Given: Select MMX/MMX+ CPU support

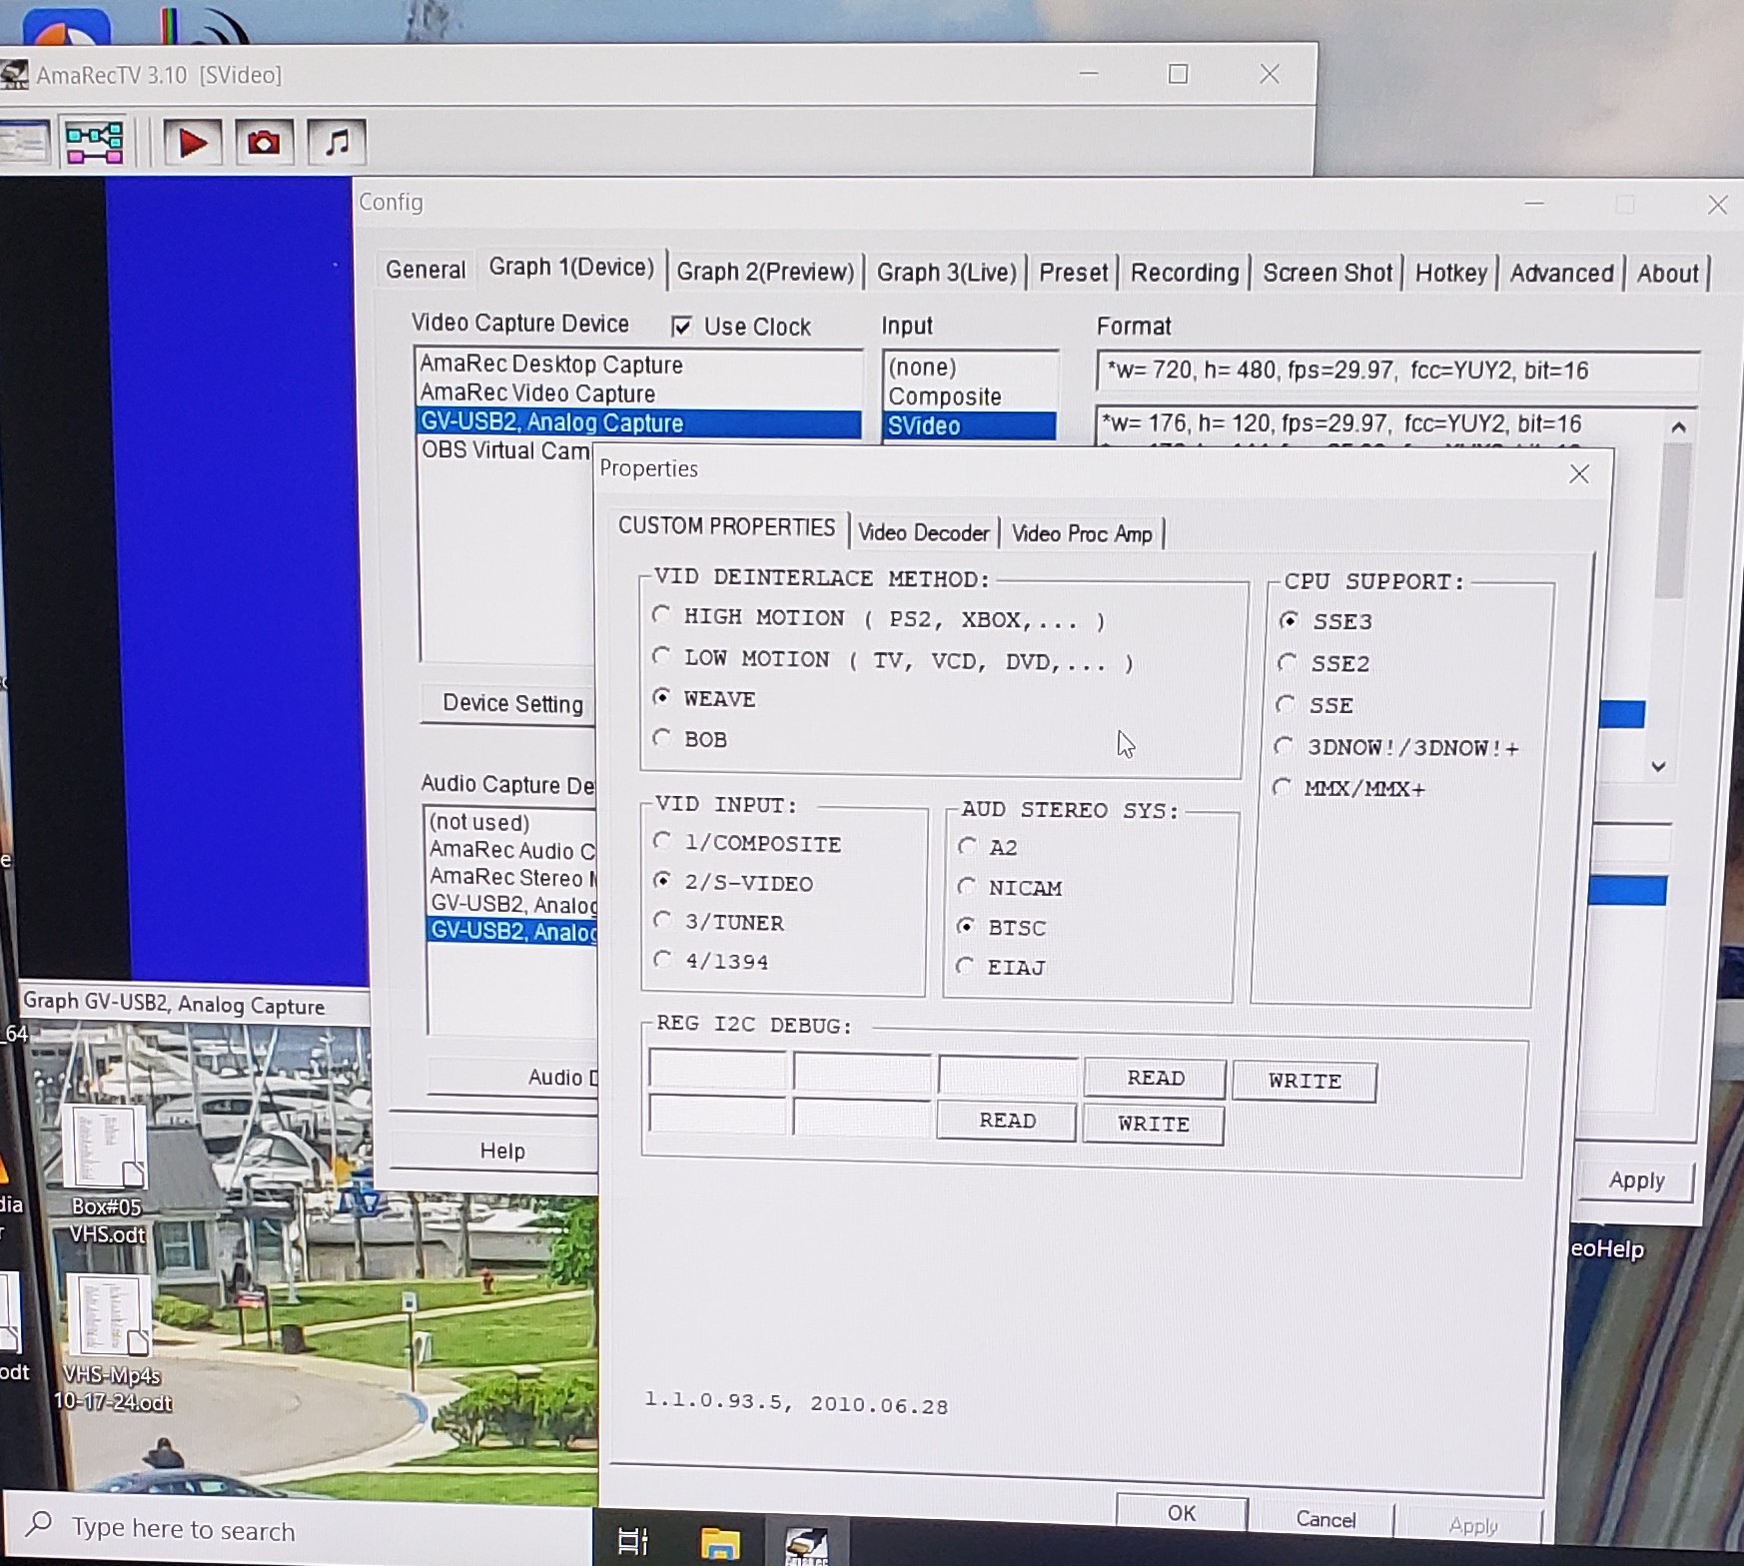Looking at the screenshot, I should (x=1282, y=787).
